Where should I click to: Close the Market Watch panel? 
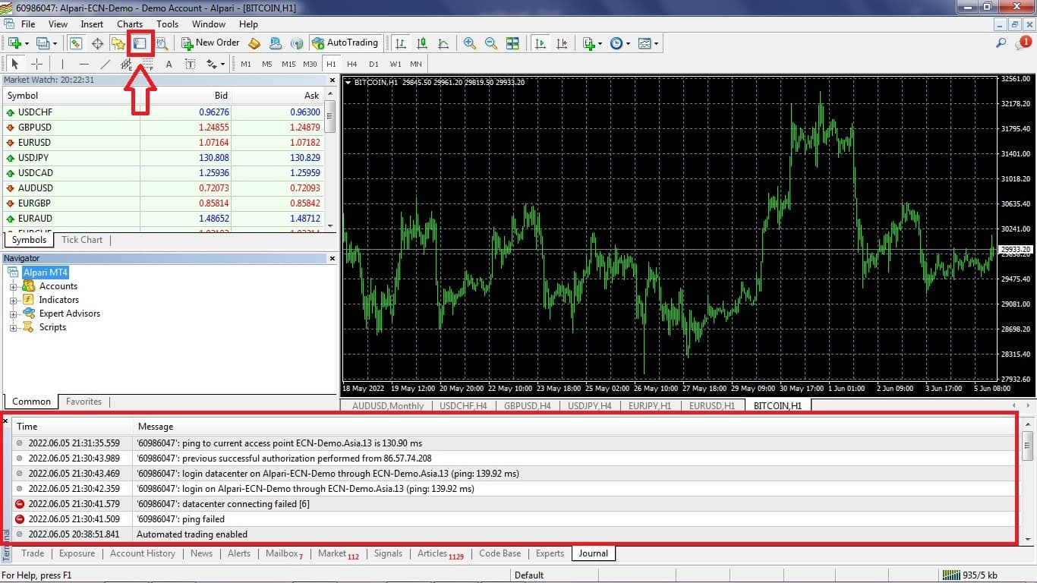tap(332, 80)
